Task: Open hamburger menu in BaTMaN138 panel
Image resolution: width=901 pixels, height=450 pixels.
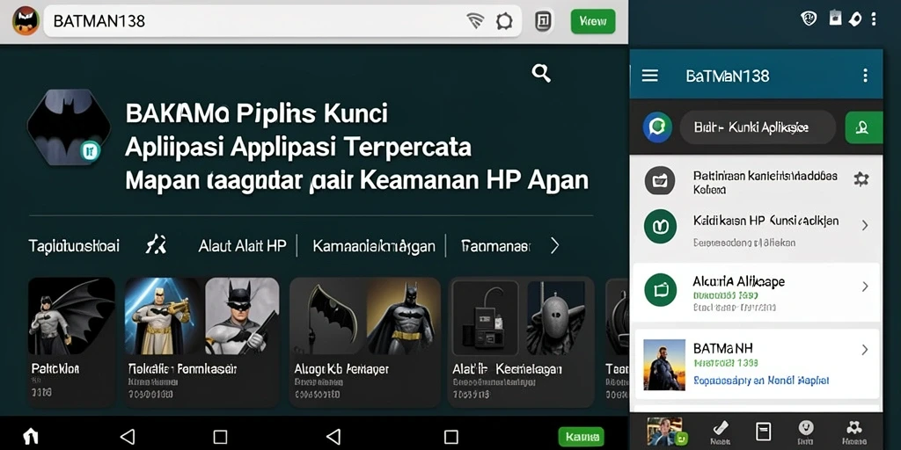Action: coord(650,76)
